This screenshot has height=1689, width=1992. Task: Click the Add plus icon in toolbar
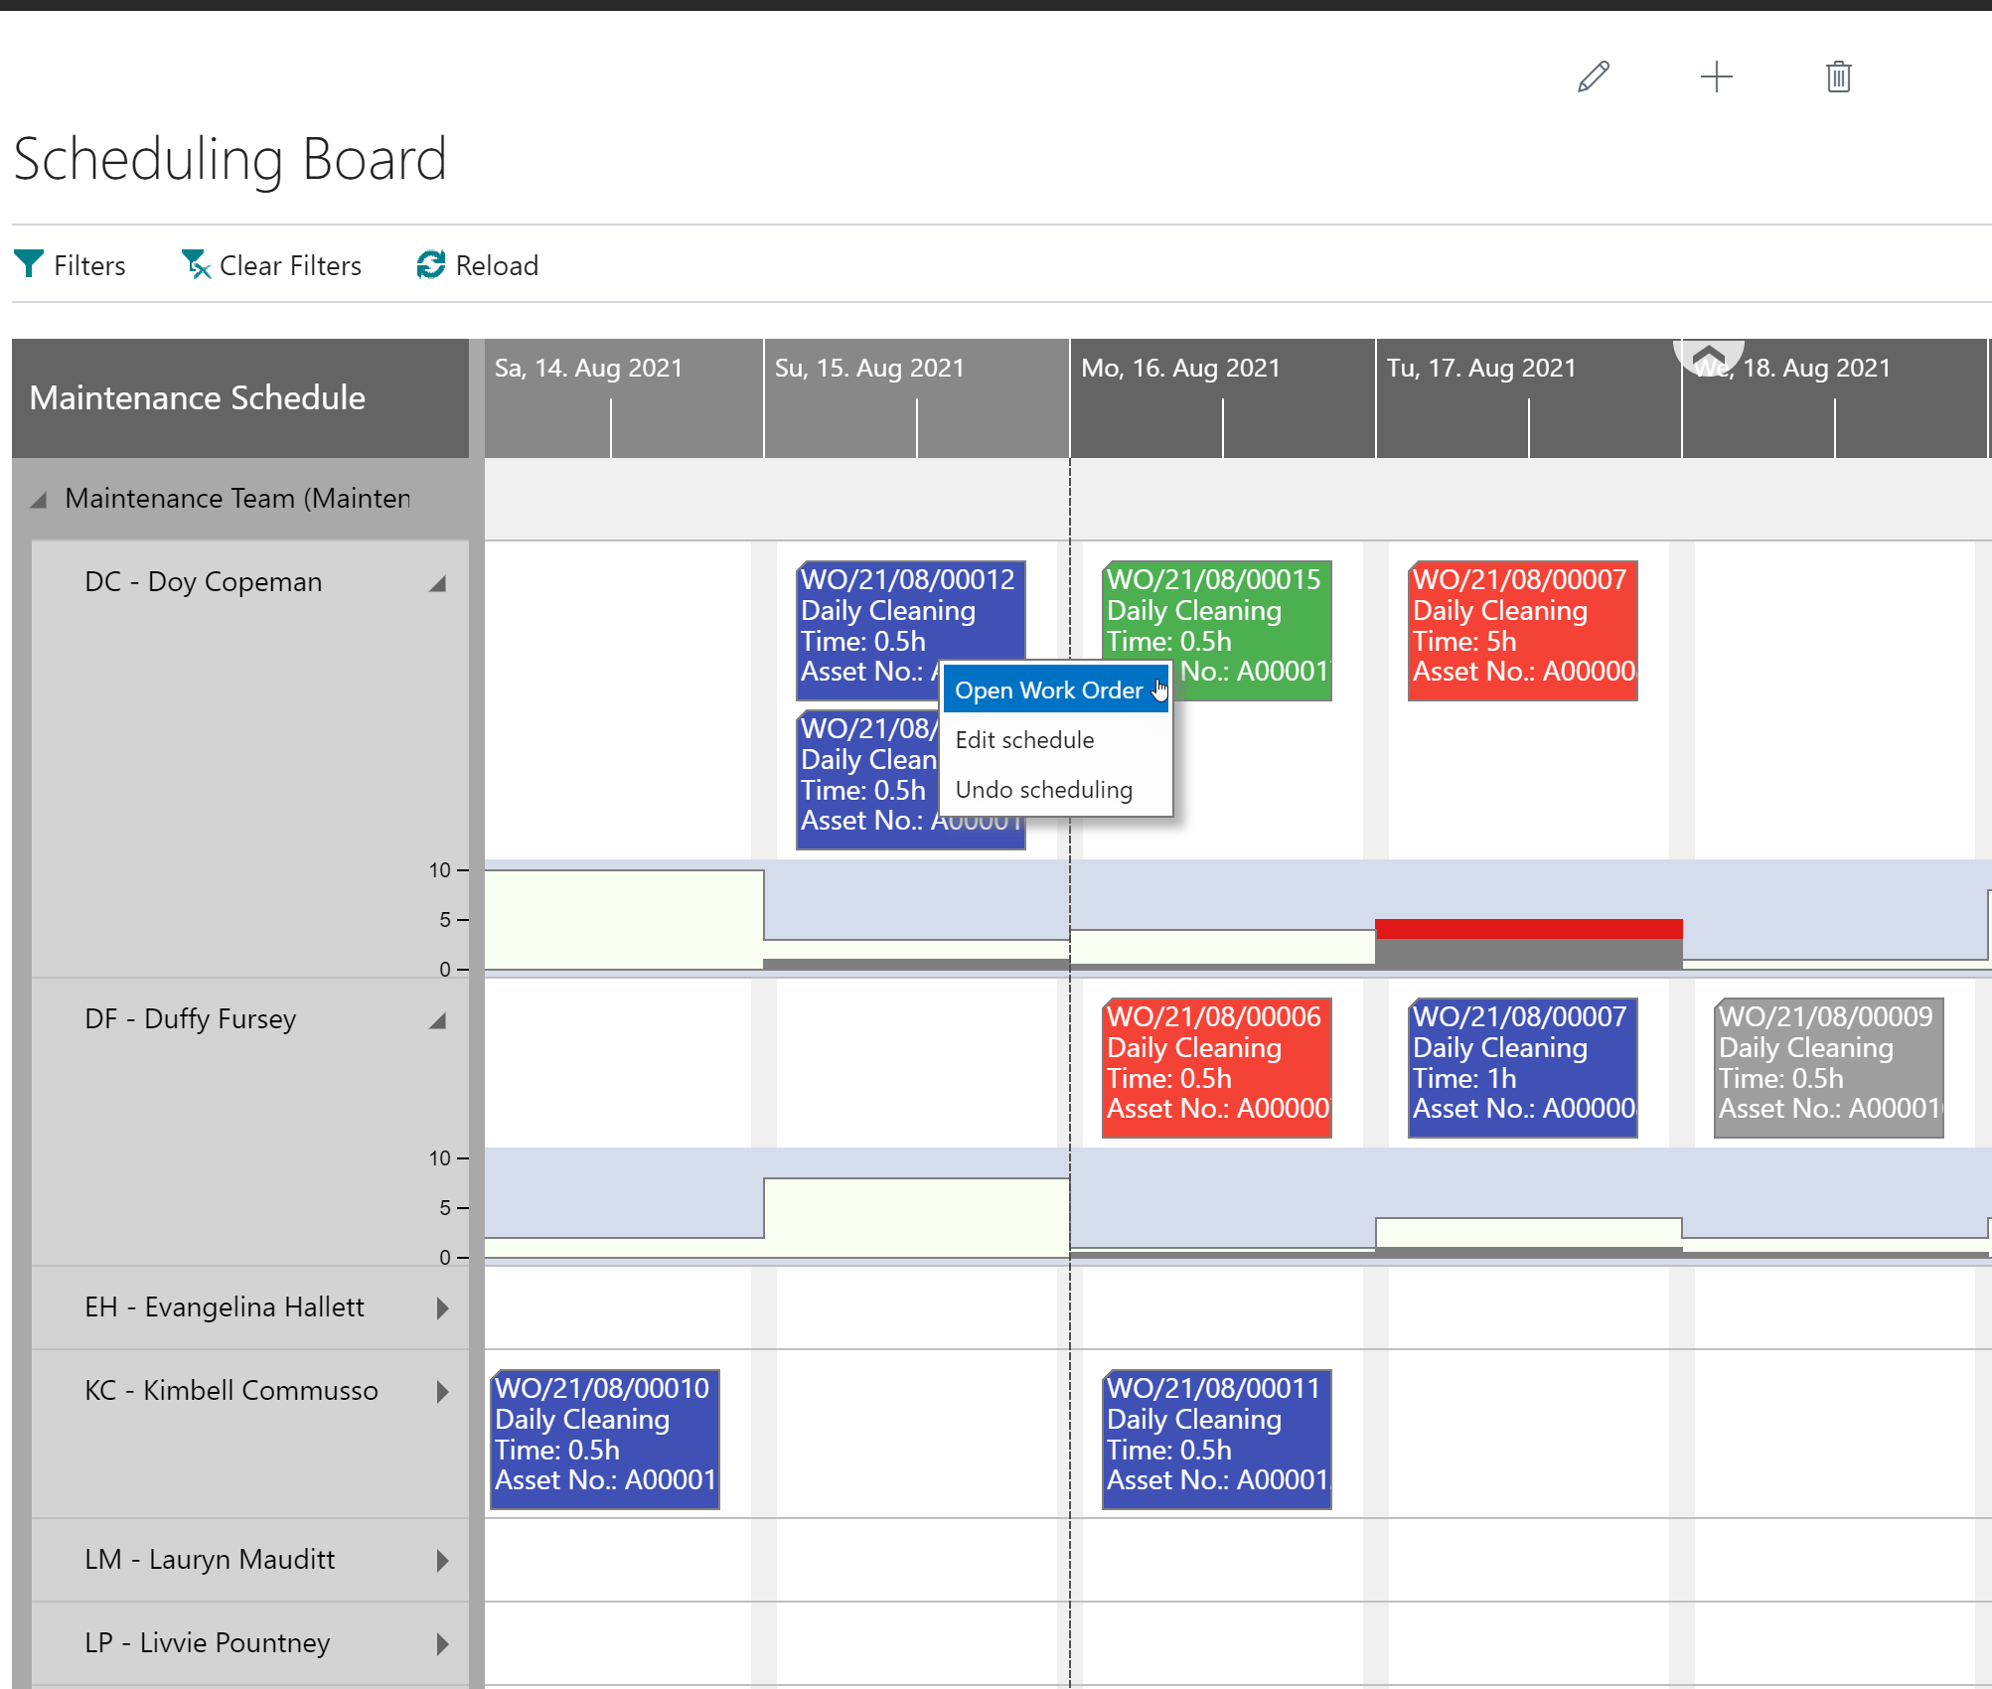click(x=1716, y=76)
